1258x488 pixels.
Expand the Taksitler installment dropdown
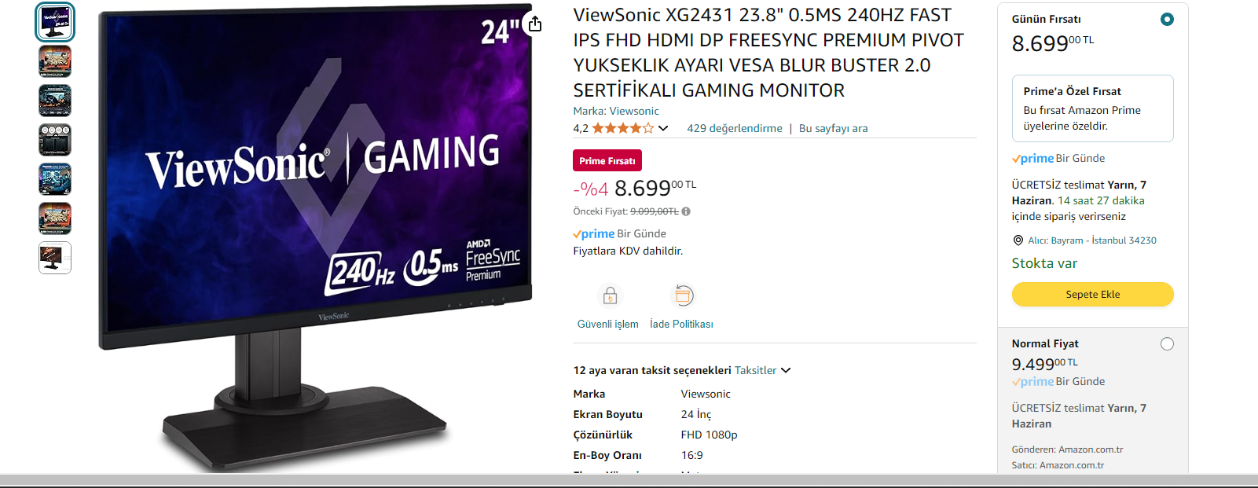762,370
